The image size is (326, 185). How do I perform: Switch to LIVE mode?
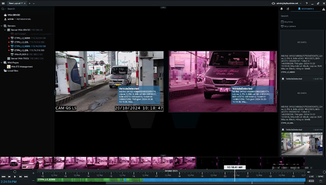(x=311, y=177)
